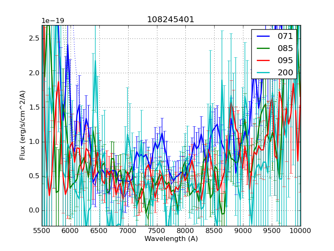Image resolution: width=334 pixels, height=251 pixels.
Task: Click the 2.5 y-axis tick label
Action: 34,38
